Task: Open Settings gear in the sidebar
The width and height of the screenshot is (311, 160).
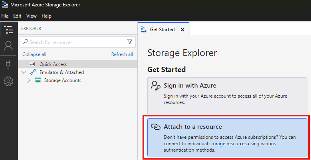Action: tap(8, 82)
